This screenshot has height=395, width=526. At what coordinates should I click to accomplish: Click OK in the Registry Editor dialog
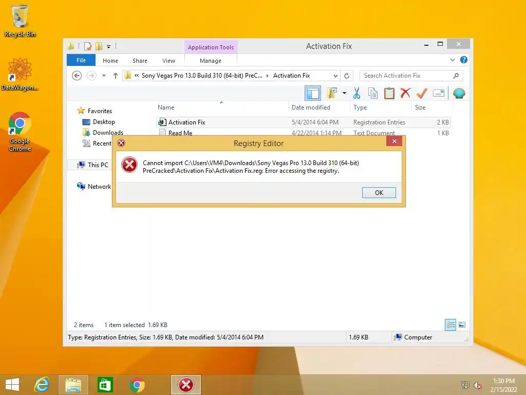tap(379, 192)
